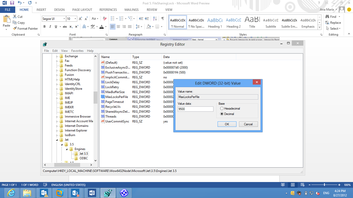Screen dimensions: 353x198
Task: Open File Explorer from the taskbar
Action: click(x=27, y=193)
